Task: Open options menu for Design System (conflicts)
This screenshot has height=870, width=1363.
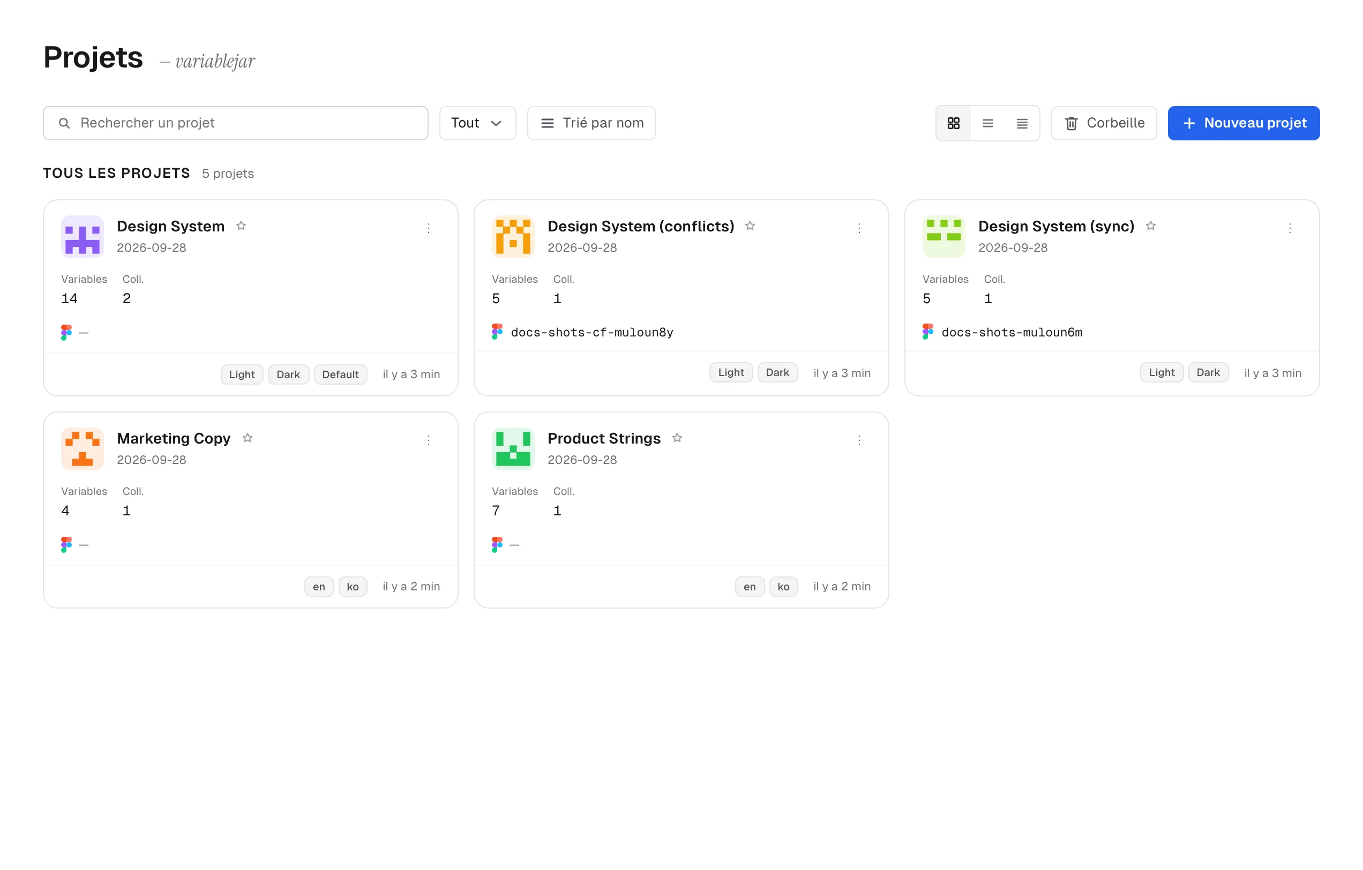Action: point(859,228)
